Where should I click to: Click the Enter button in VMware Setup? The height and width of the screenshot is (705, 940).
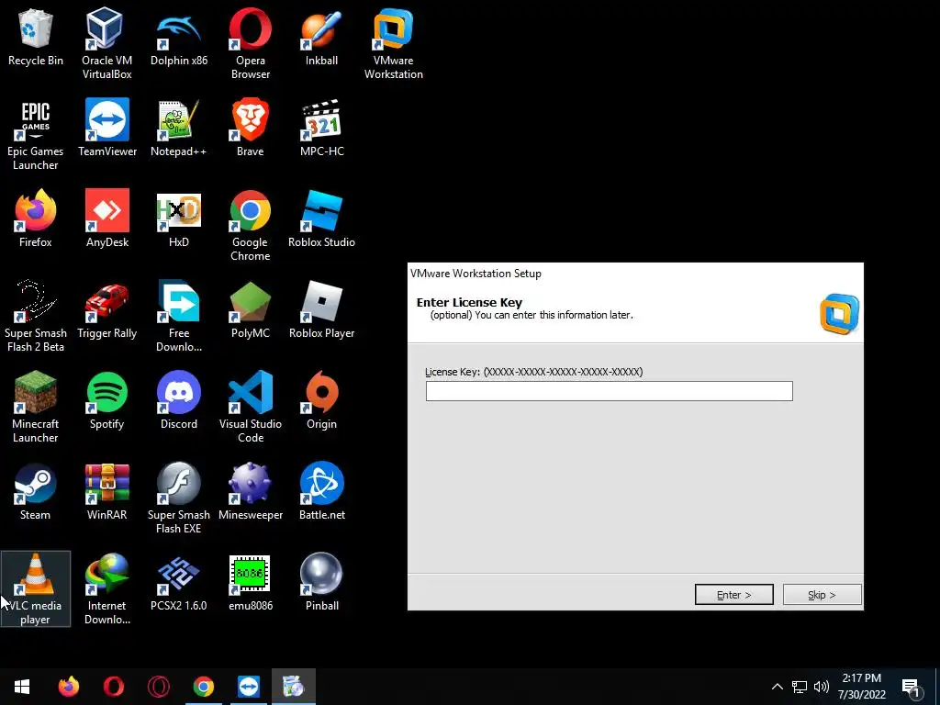(733, 595)
